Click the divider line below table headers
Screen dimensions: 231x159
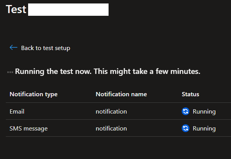point(115,103)
